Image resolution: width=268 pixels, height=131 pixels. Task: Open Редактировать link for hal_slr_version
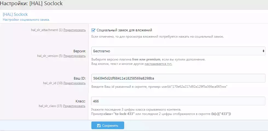(x=74, y=56)
